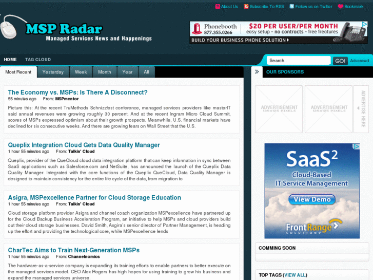Viewport: 373px width, 280px height.
Task: Click the About Us question mark icon
Action: point(218,7)
